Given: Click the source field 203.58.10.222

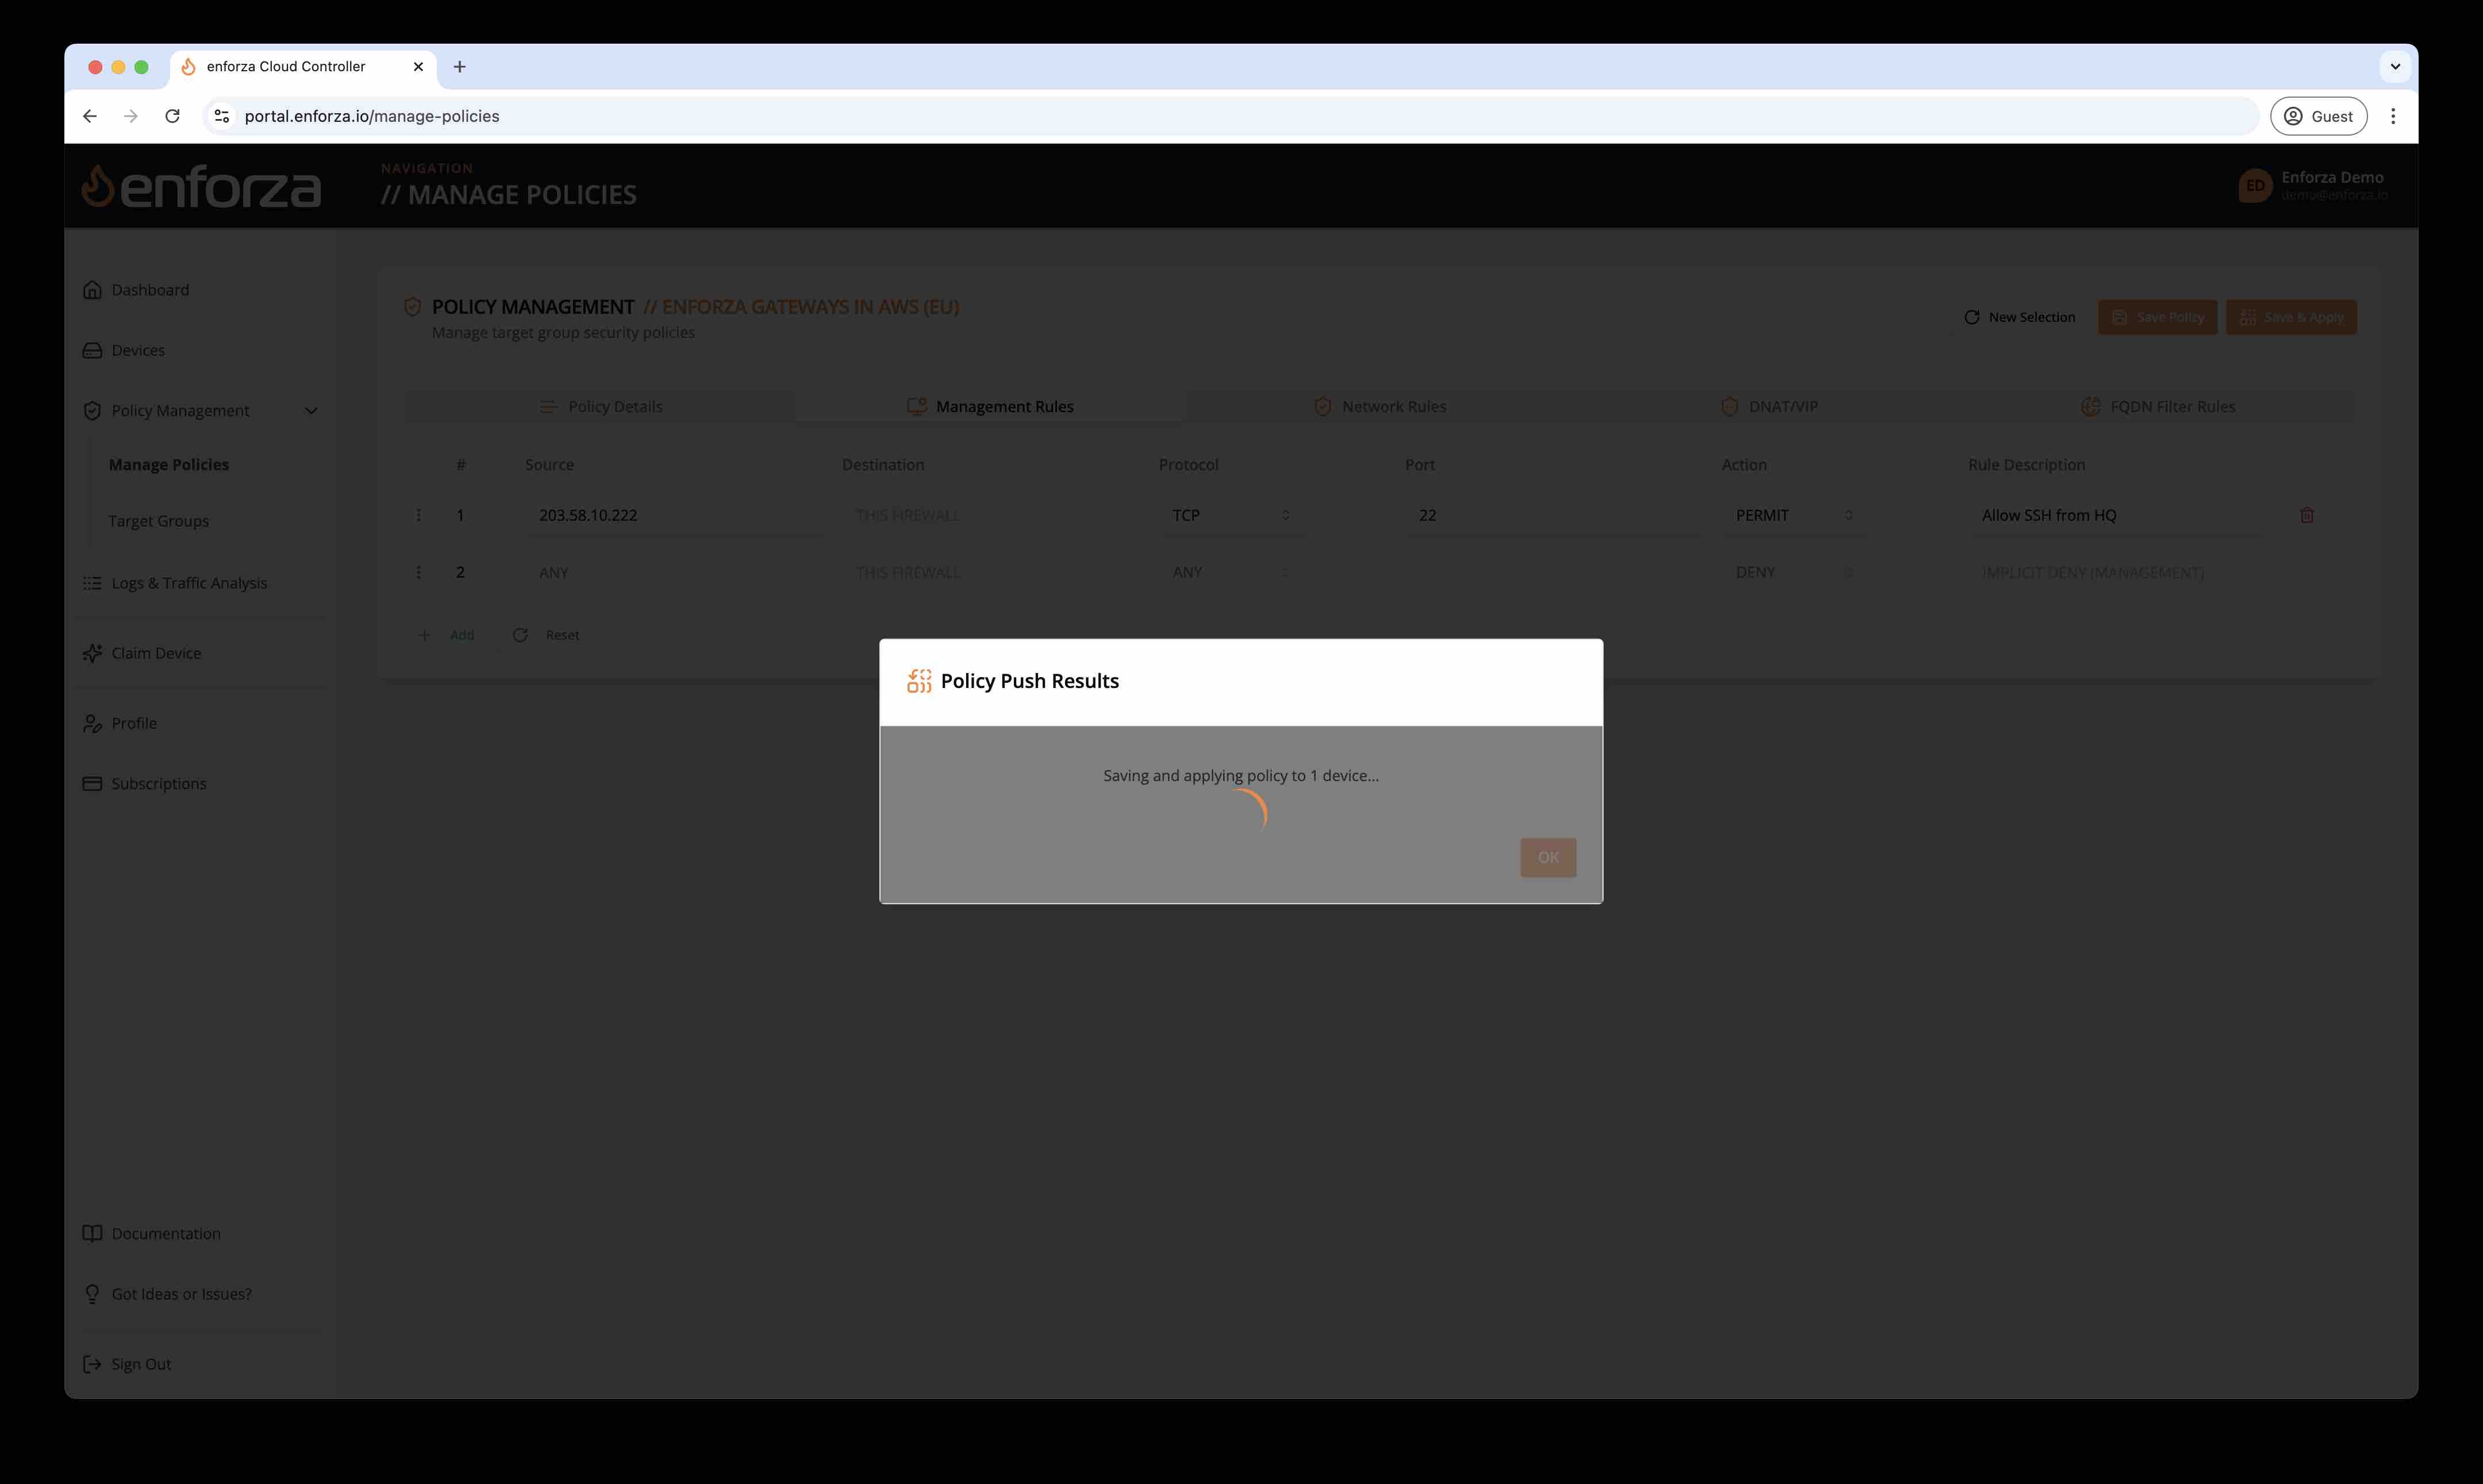Looking at the screenshot, I should click(675, 515).
